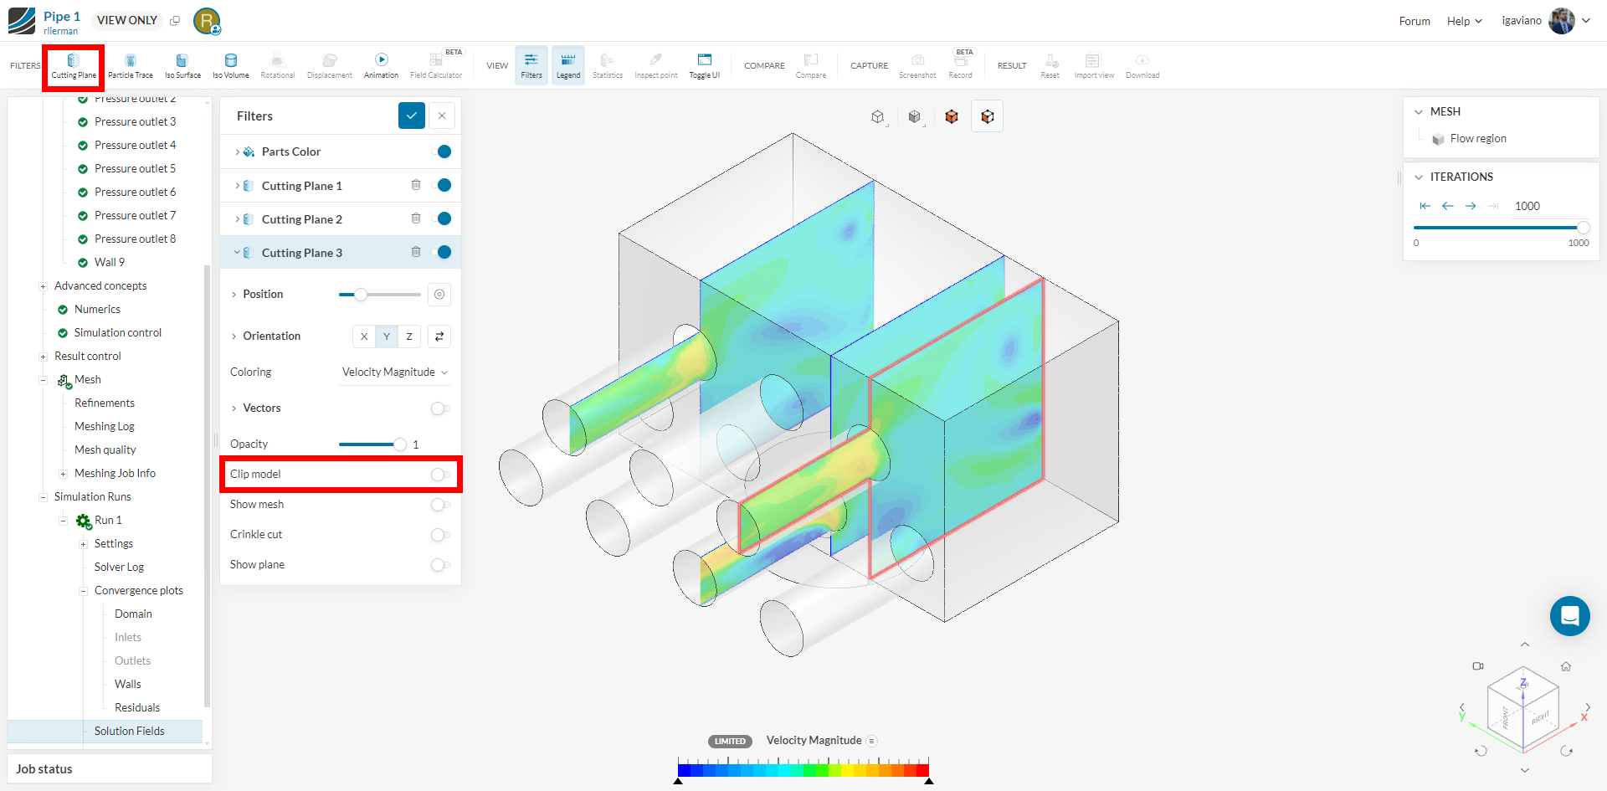Expand the Orientation section
Screen dimensions: 1607x791
coord(234,336)
